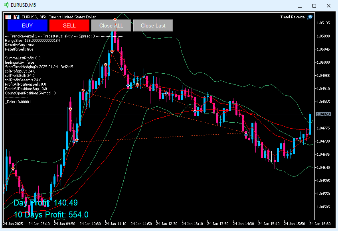
Task: Click the 'ProfitAllPositionsBuy: 0.0' line
Action: click(x=26, y=88)
